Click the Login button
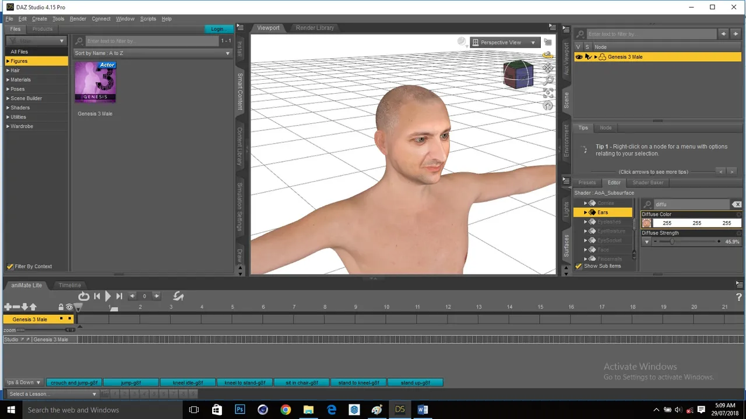The width and height of the screenshot is (746, 419). [219, 29]
